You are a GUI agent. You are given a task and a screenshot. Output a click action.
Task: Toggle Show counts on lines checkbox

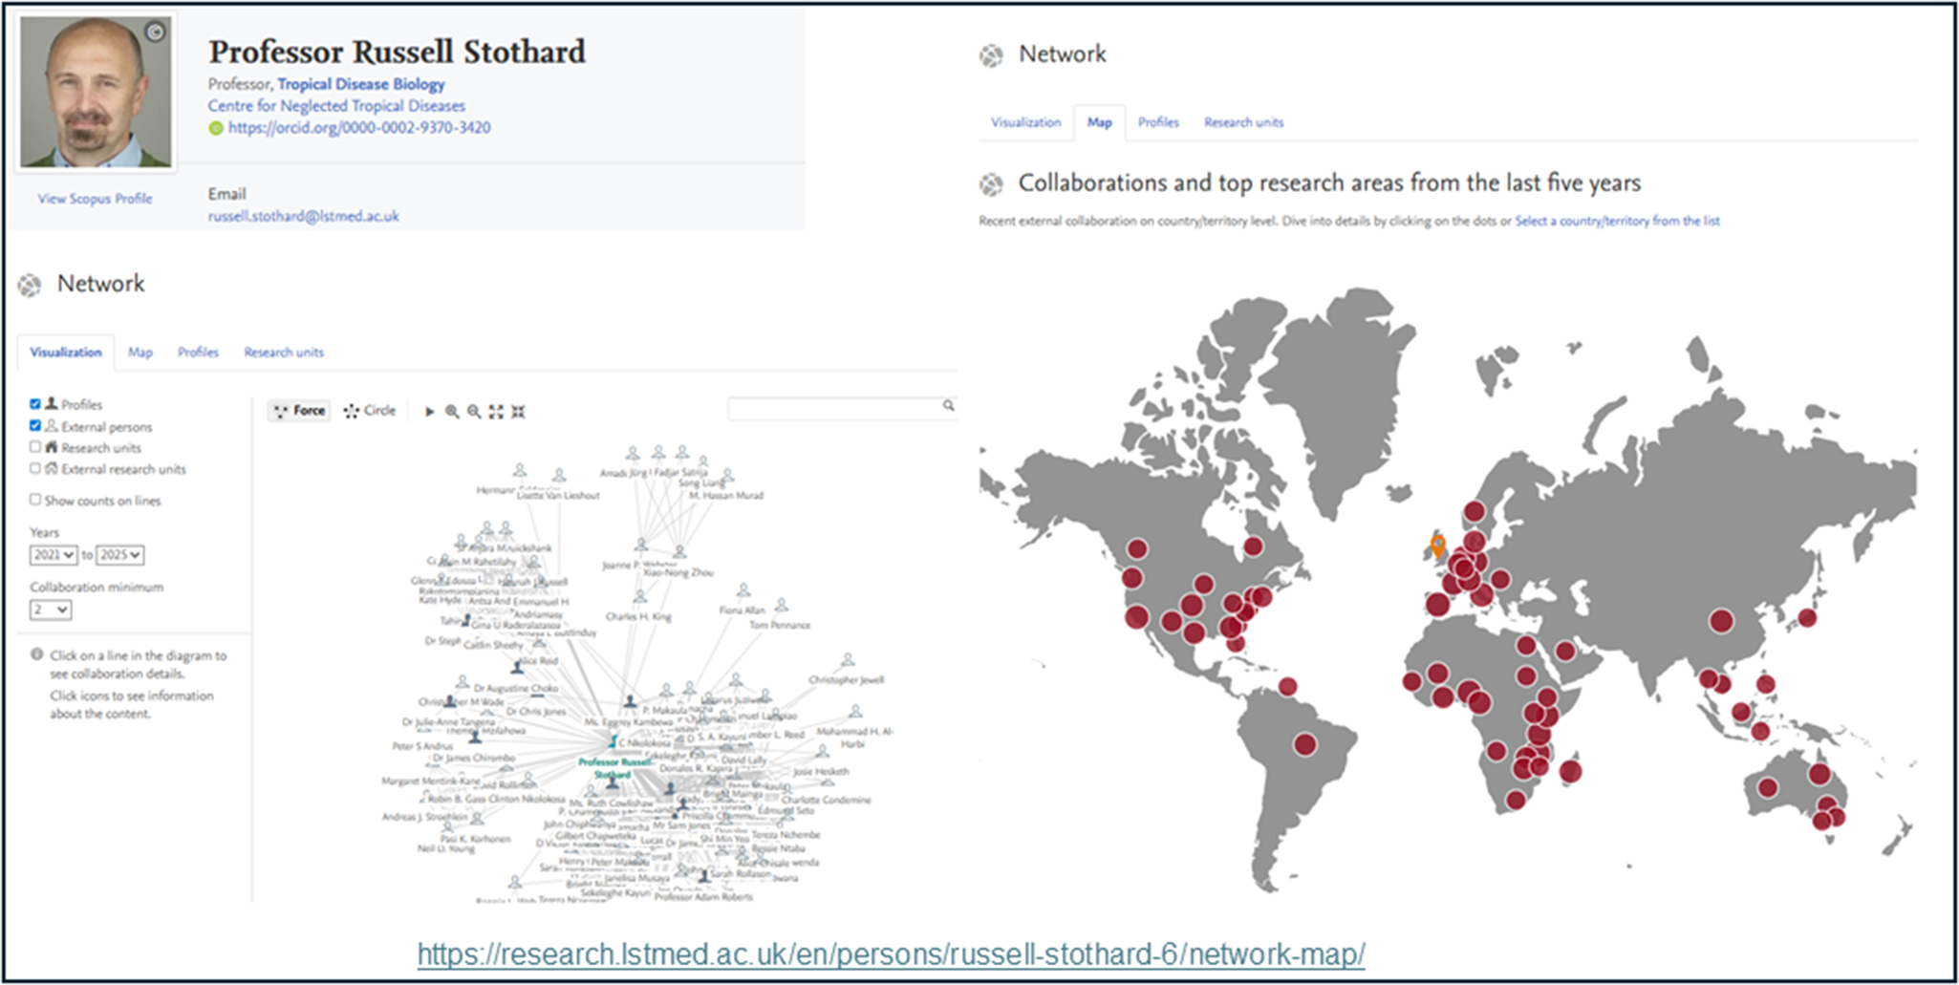pos(35,500)
